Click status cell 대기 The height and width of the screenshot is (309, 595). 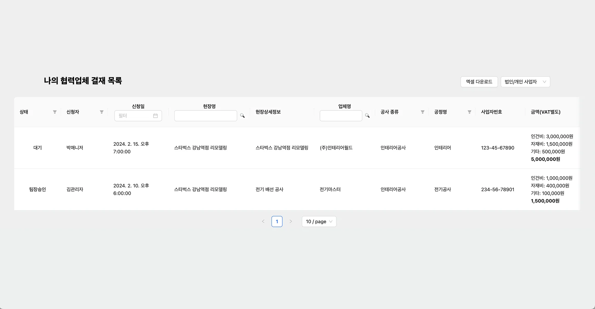(38, 148)
